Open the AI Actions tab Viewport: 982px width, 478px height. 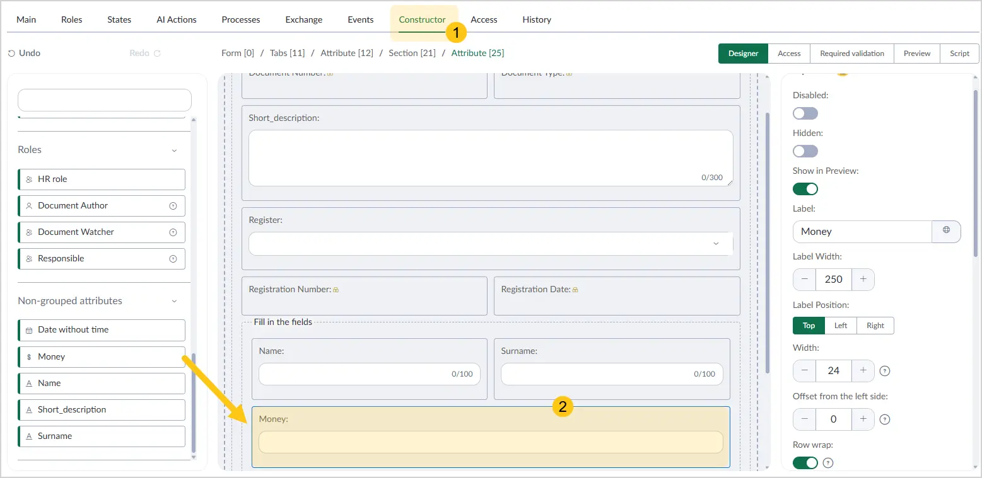[x=177, y=20]
